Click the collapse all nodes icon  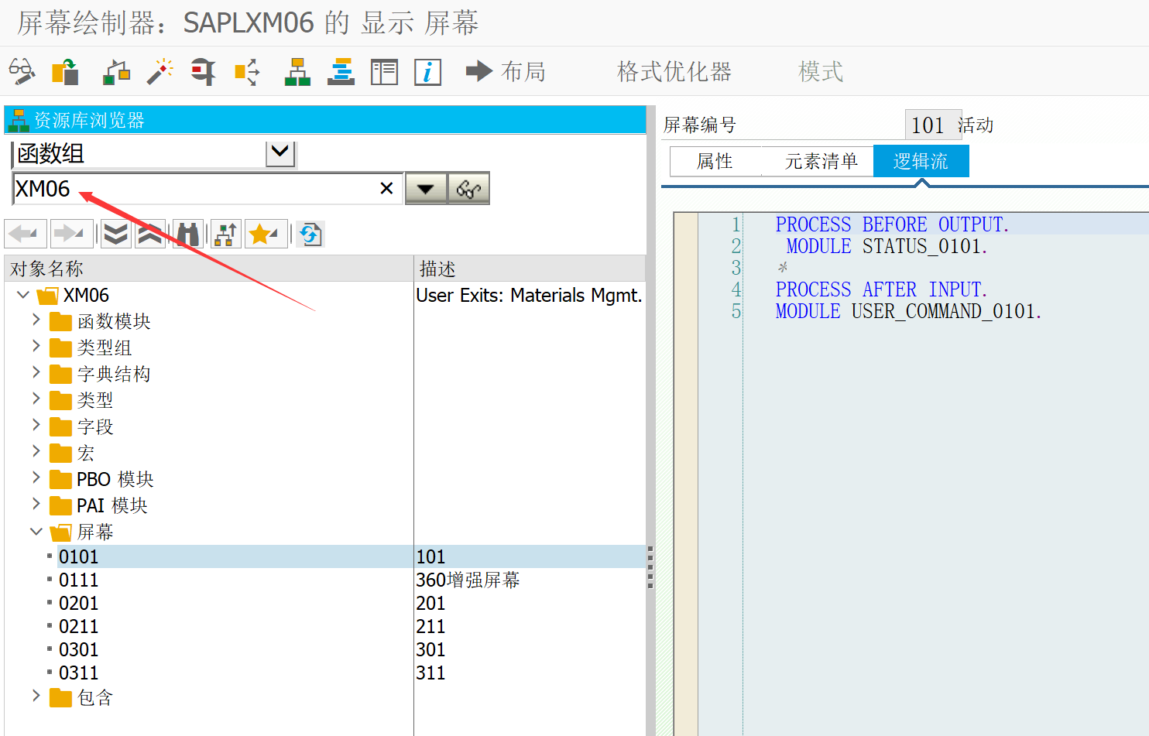coord(150,234)
